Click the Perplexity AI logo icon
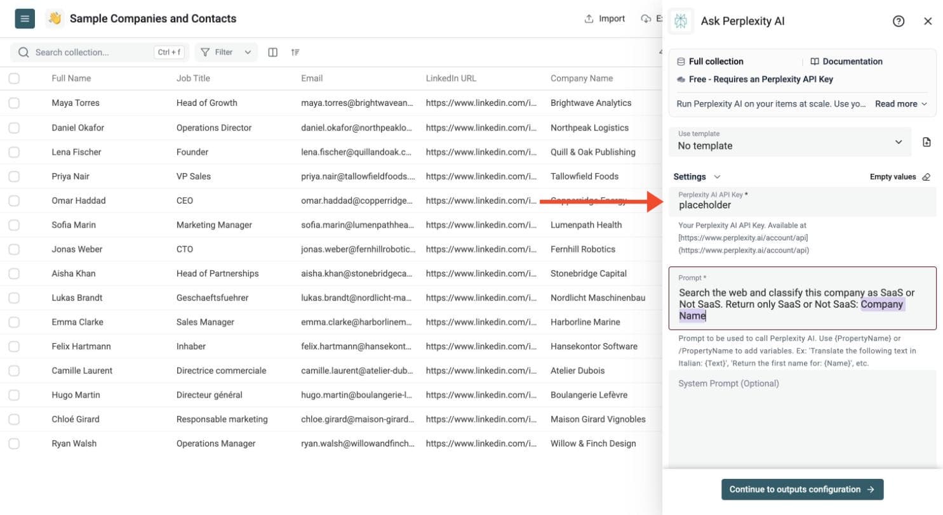The image size is (943, 515). point(681,21)
